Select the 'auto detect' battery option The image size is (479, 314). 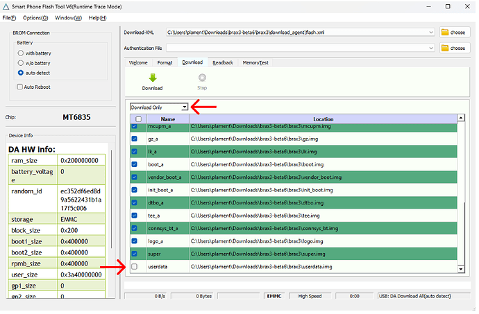point(20,73)
